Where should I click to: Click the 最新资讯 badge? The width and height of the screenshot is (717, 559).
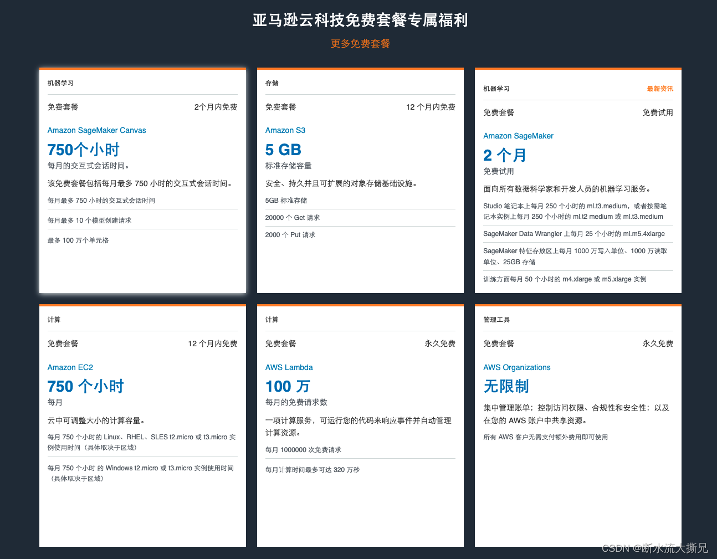[660, 89]
